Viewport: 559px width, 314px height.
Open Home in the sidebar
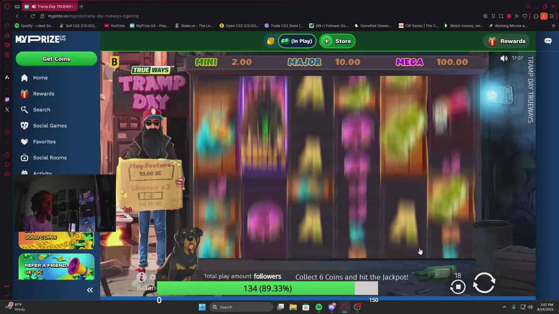40,78
